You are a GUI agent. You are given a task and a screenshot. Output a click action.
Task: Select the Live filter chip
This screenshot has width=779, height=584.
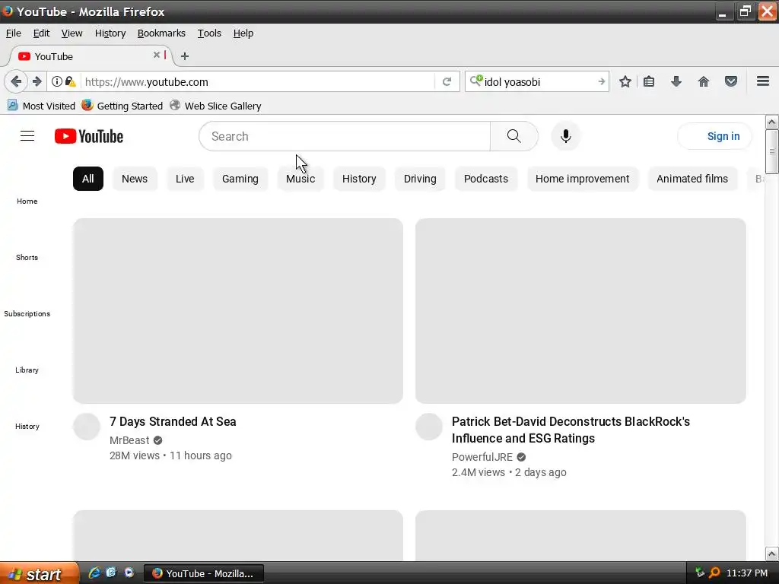tap(185, 179)
